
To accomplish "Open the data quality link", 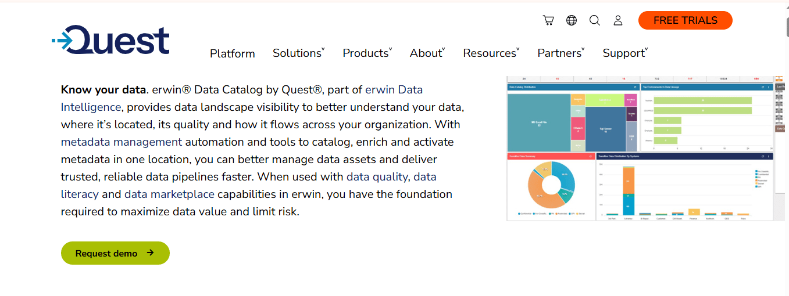I will point(377,176).
